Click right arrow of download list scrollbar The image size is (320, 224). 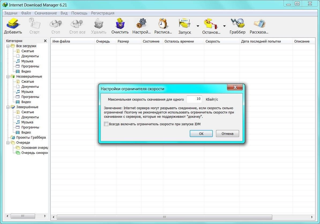coord(312,217)
